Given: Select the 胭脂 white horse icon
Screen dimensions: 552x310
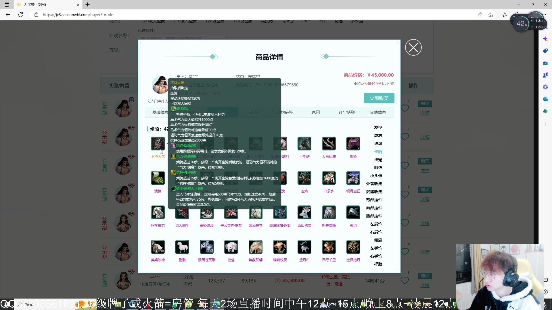Looking at the screenshot, I should click(182, 247).
